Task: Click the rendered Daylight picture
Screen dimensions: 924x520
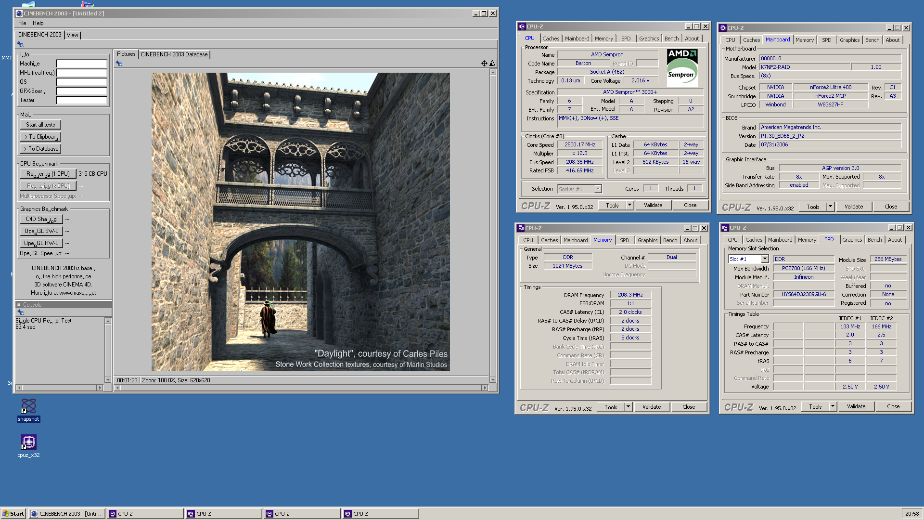Action: 301,222
